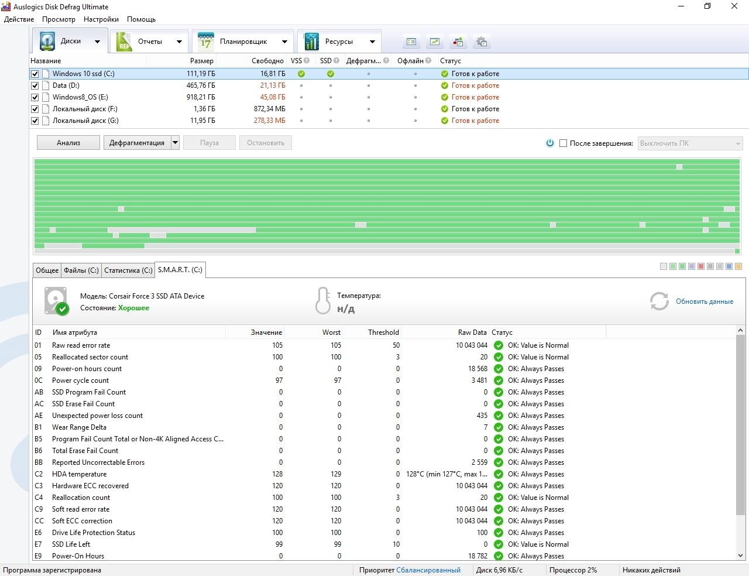Click the Дефрагм... column help icon
749x576 pixels.
[386, 60]
